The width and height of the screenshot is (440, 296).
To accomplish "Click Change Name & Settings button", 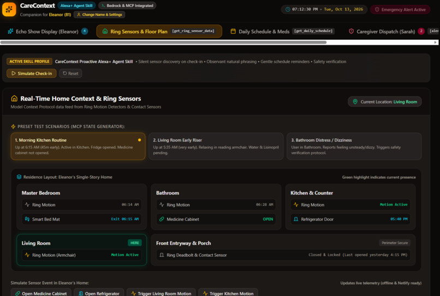I will click(99, 15).
